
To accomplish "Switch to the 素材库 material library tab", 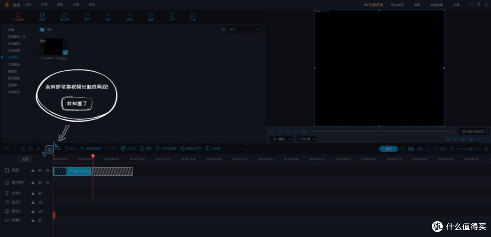I will [65, 16].
